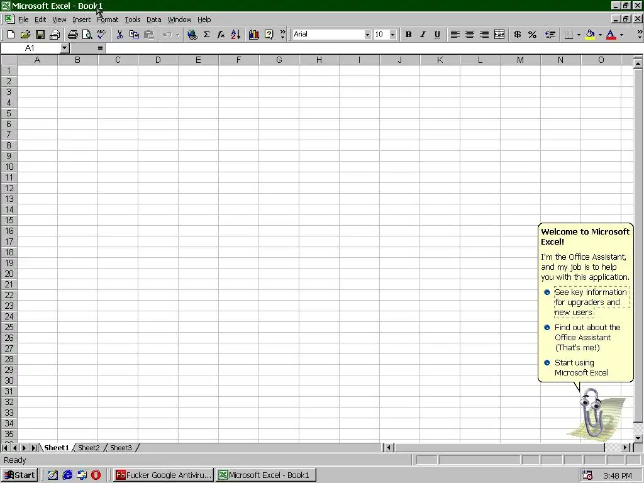This screenshot has width=644, height=483.
Task: Jump to last sheet tab navigation arrow
Action: (35, 448)
